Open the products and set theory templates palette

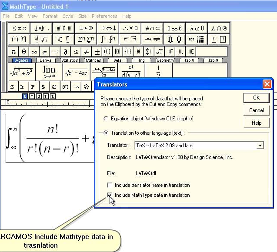pos(174,39)
